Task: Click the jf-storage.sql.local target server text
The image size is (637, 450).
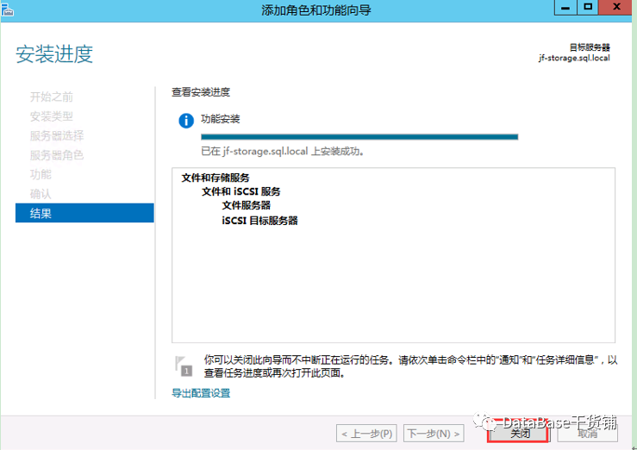Action: [x=574, y=58]
